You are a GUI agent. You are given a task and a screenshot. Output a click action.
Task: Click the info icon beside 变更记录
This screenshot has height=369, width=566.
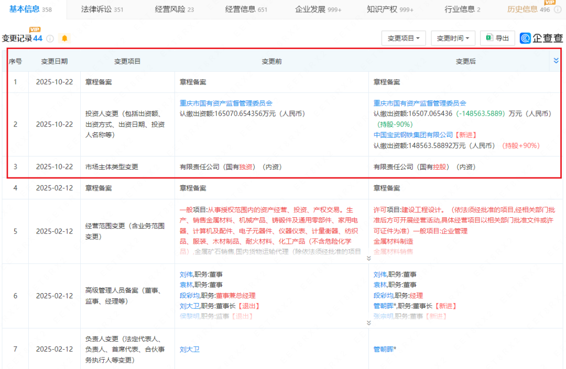coord(50,38)
